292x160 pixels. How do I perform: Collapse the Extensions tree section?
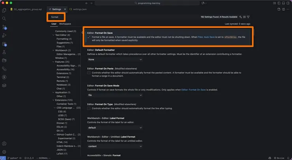(53, 100)
